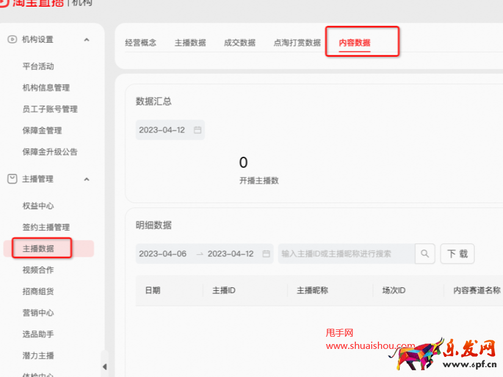Click the 下载 download button
Screen dimensions: 503x377
point(457,253)
